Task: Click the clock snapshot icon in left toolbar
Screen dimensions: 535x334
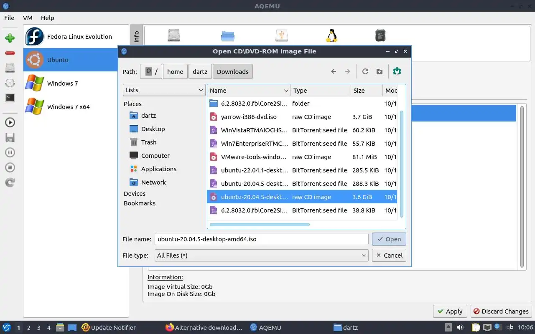Action: point(10,83)
